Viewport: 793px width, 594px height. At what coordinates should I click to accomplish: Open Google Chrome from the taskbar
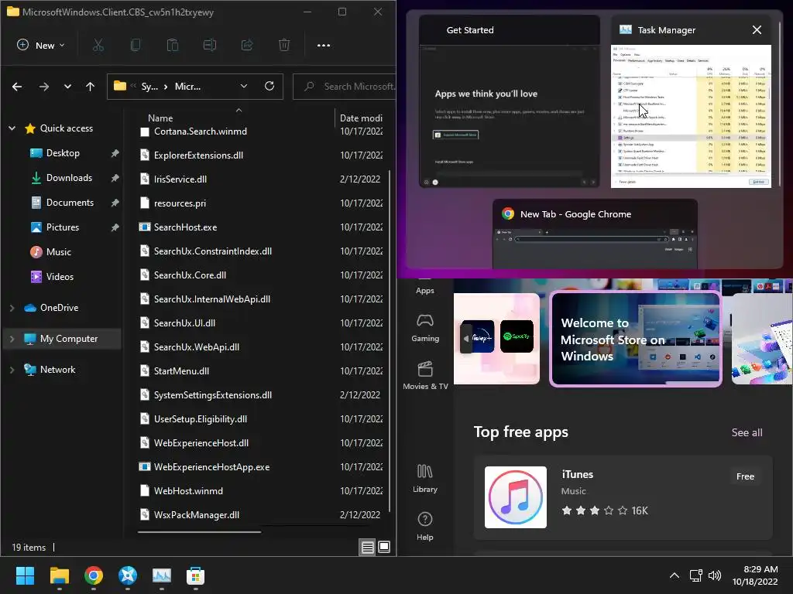93,575
